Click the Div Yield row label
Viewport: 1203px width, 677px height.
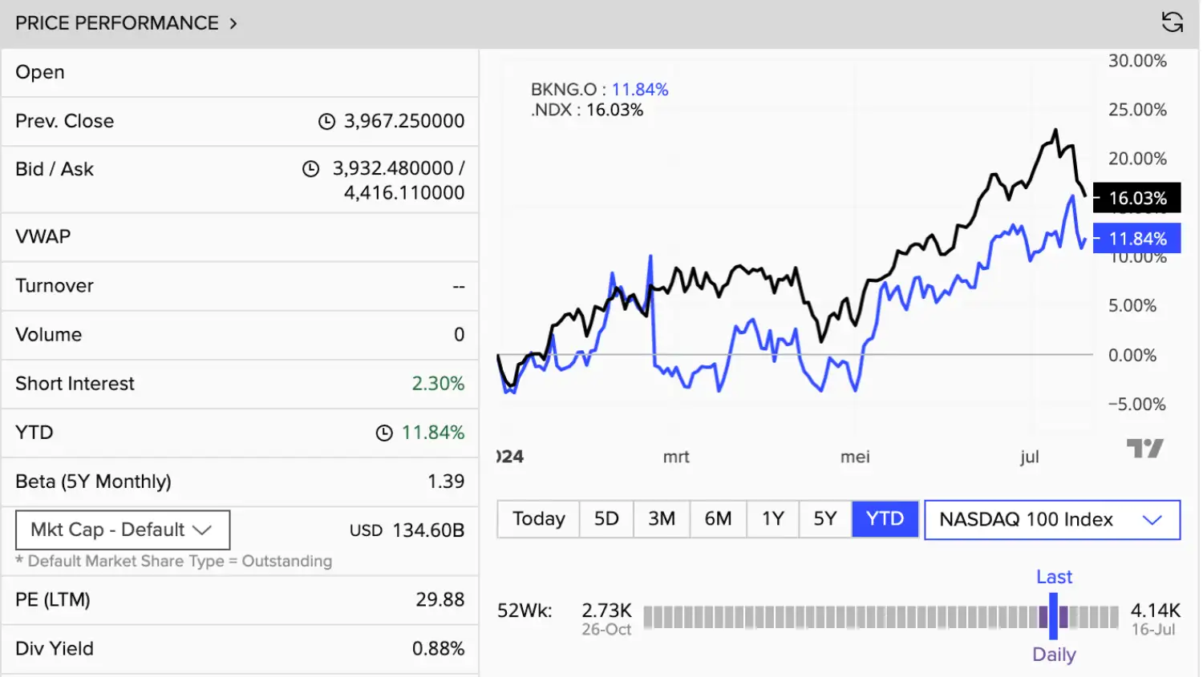(55, 649)
